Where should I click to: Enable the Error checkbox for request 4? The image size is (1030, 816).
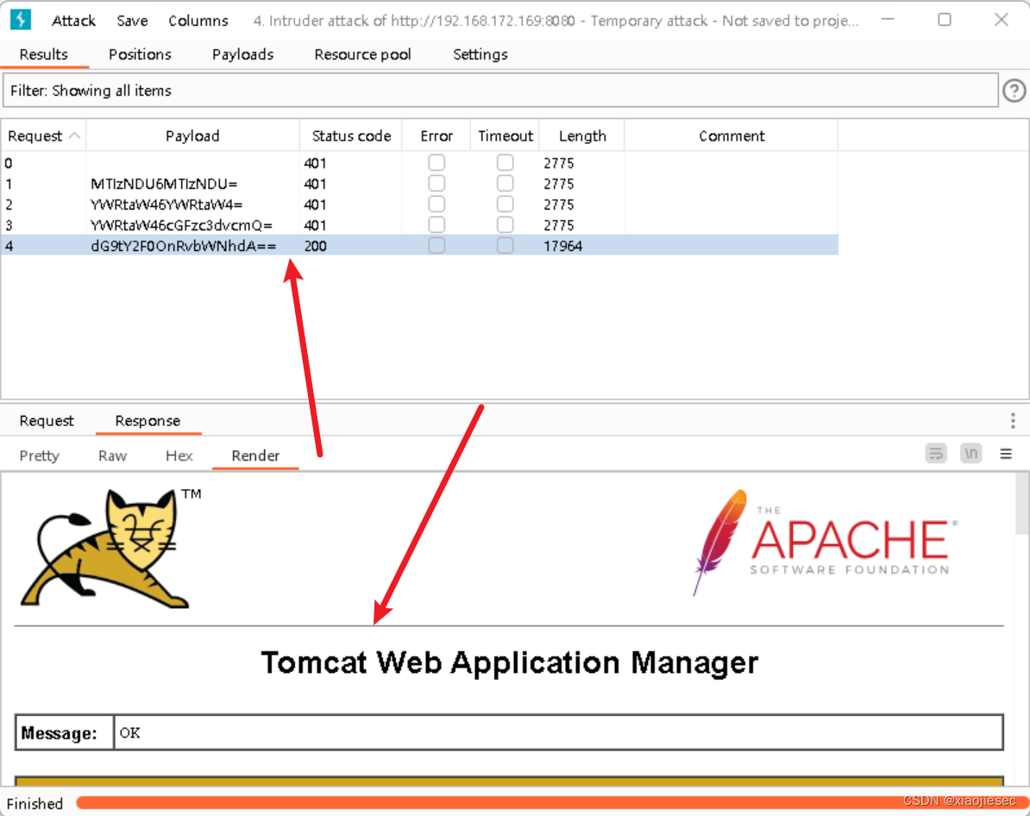pyautogui.click(x=436, y=245)
